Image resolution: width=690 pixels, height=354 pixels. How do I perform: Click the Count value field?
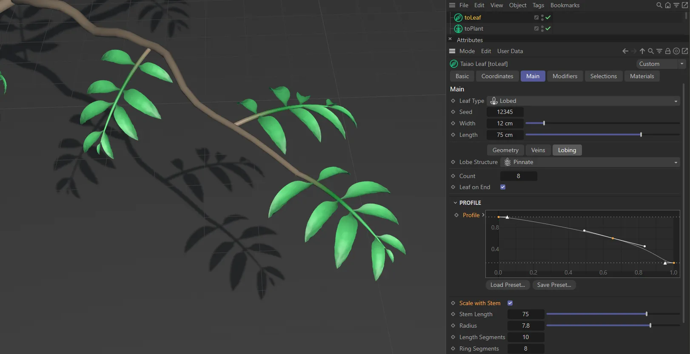(519, 176)
